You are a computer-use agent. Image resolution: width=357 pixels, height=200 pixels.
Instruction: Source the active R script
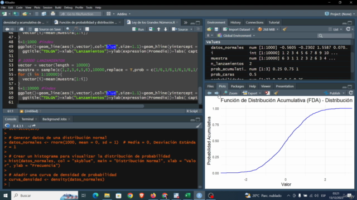click(180, 29)
